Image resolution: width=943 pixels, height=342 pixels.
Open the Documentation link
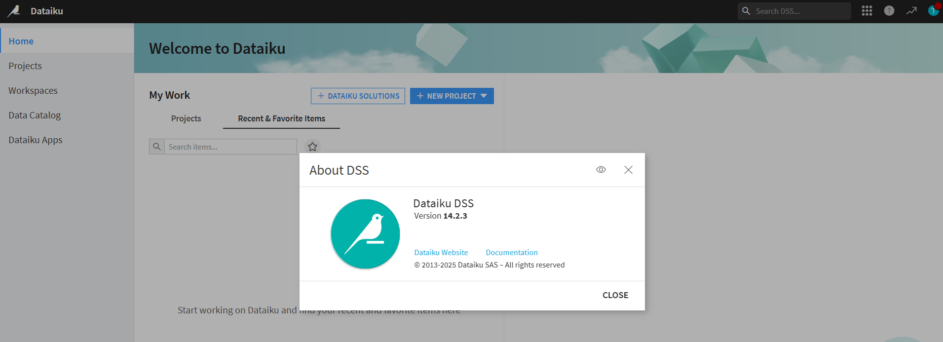[512, 252]
